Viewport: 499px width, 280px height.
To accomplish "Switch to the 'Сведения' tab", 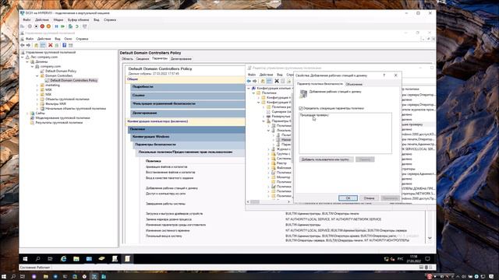I will pos(142,59).
